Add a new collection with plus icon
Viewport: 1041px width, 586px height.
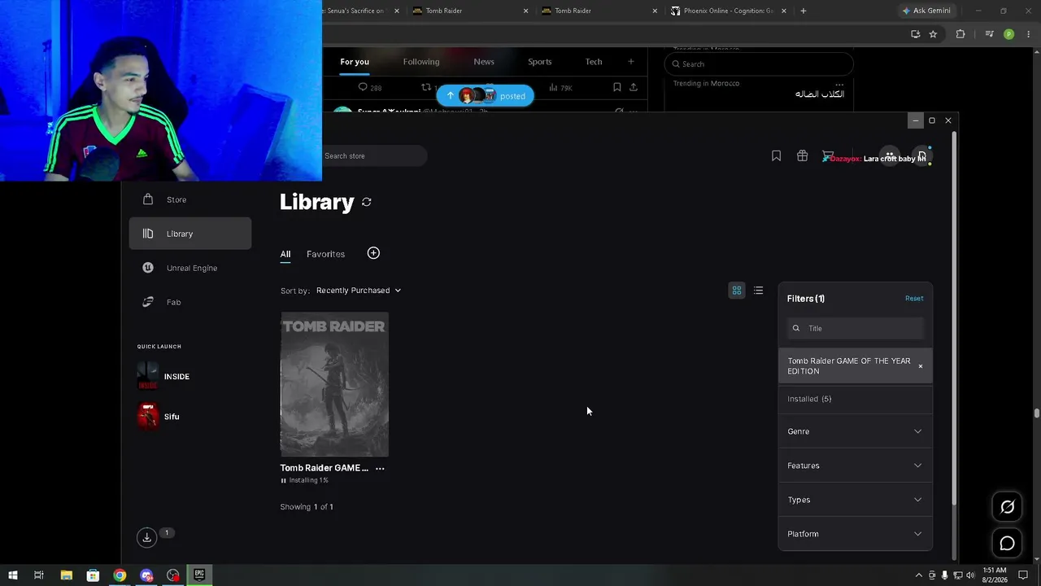(373, 253)
